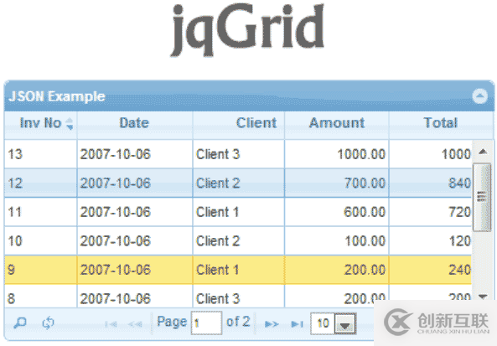Collapse the JSON Example grid

click(480, 96)
